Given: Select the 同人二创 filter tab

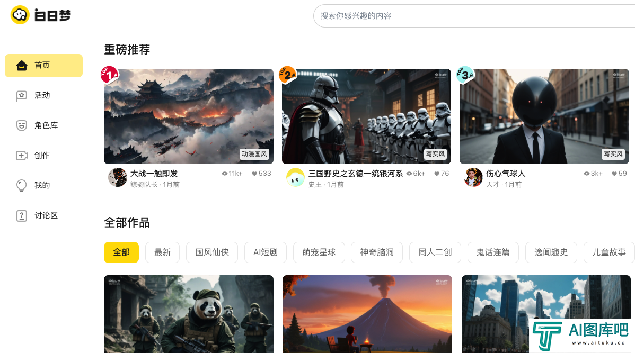Looking at the screenshot, I should pyautogui.click(x=435, y=252).
